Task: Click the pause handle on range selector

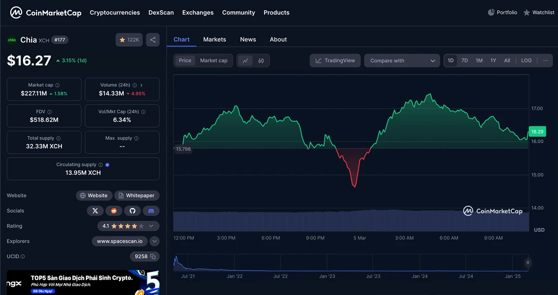Action: tap(528, 262)
